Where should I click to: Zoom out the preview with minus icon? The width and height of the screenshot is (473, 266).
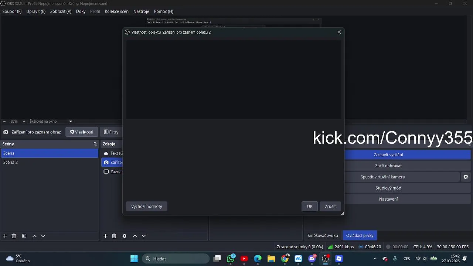tap(4, 121)
